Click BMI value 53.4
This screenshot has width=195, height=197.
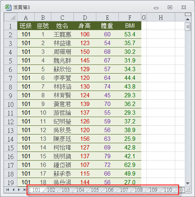(x=130, y=34)
